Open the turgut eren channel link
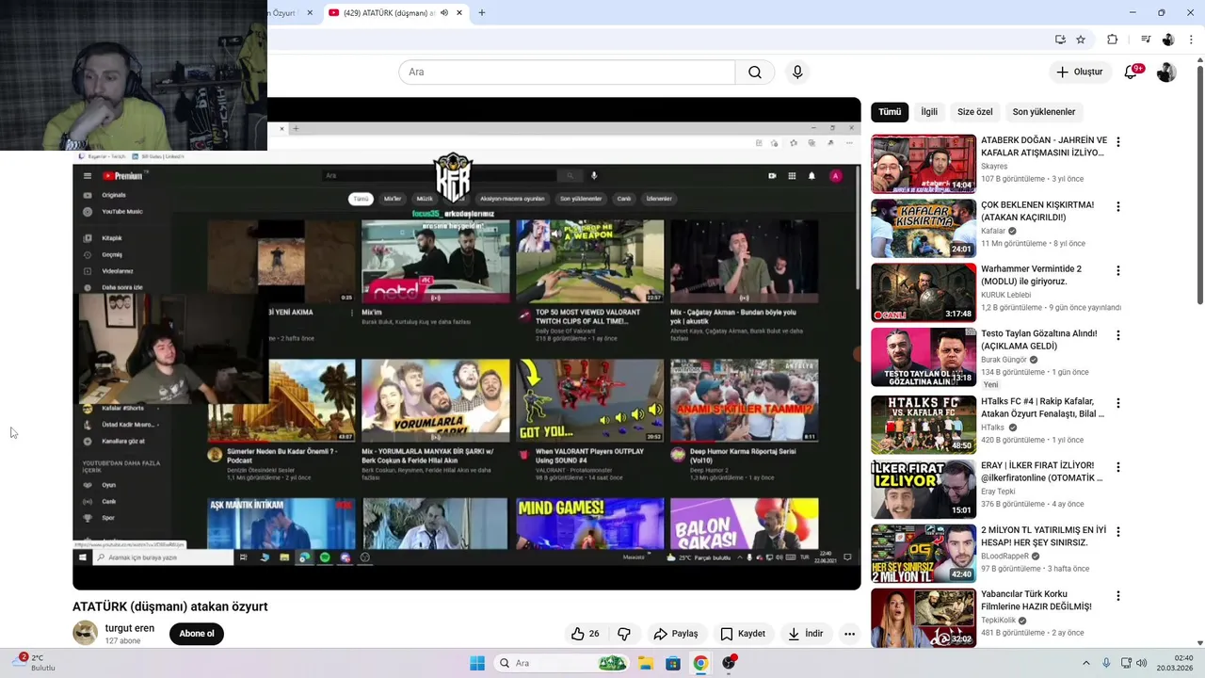 [x=130, y=628]
